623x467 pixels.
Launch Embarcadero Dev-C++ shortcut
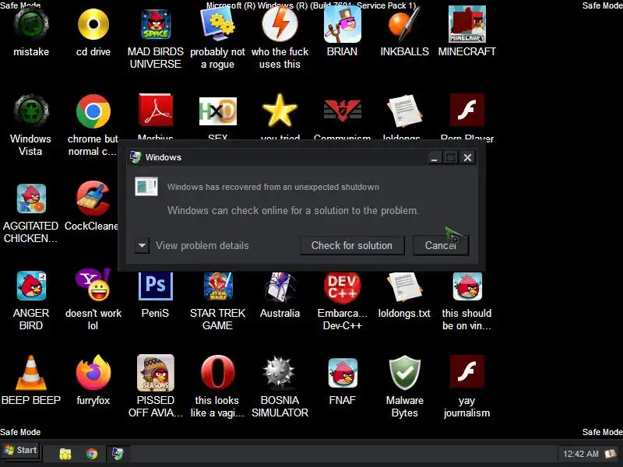342,286
